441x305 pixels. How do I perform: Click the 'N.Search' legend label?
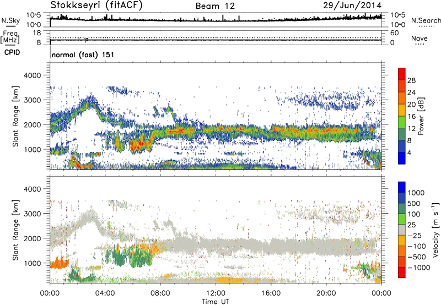click(426, 20)
